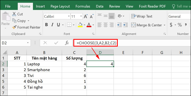The width and height of the screenshot is (191, 96).
Task: Expand the Name Box dropdown arrow
Action: point(28,43)
